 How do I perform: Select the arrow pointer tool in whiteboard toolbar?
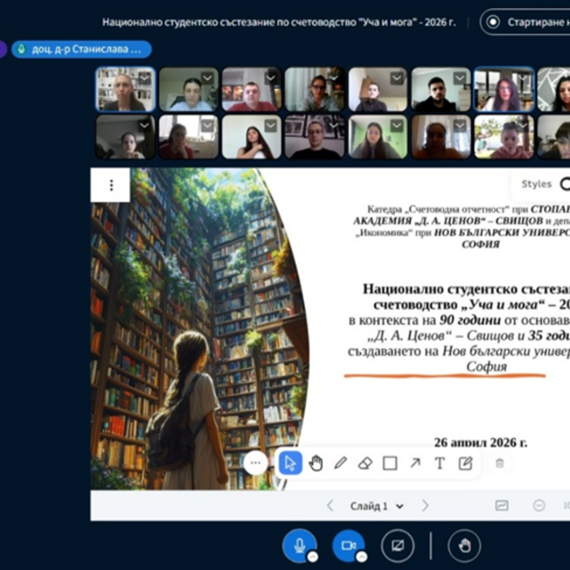tap(290, 463)
